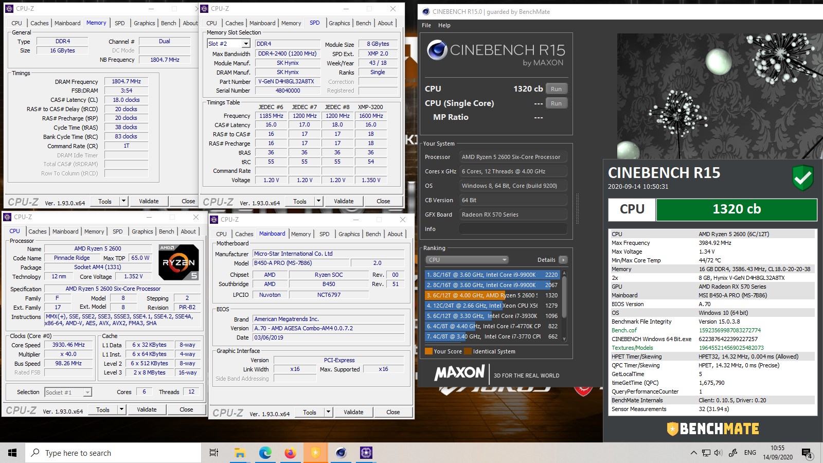Click the Cinebench R15 logo sphere
This screenshot has width=823, height=463.
click(437, 50)
